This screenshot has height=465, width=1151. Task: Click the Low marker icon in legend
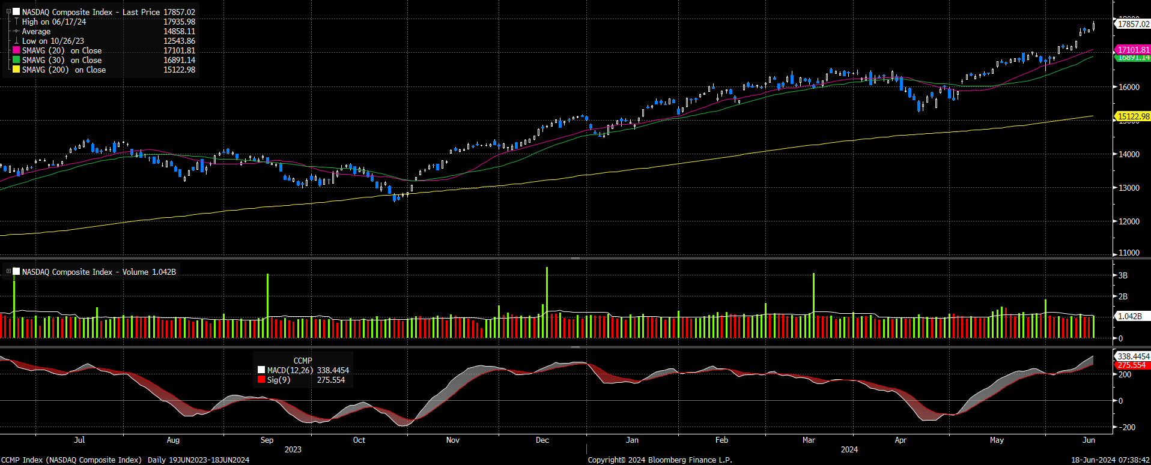tap(16, 41)
